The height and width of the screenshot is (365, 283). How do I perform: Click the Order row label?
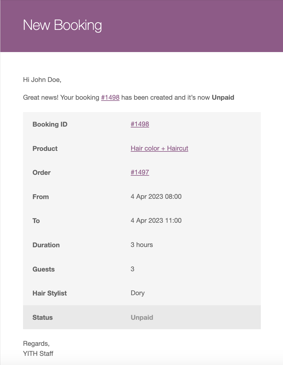point(41,173)
